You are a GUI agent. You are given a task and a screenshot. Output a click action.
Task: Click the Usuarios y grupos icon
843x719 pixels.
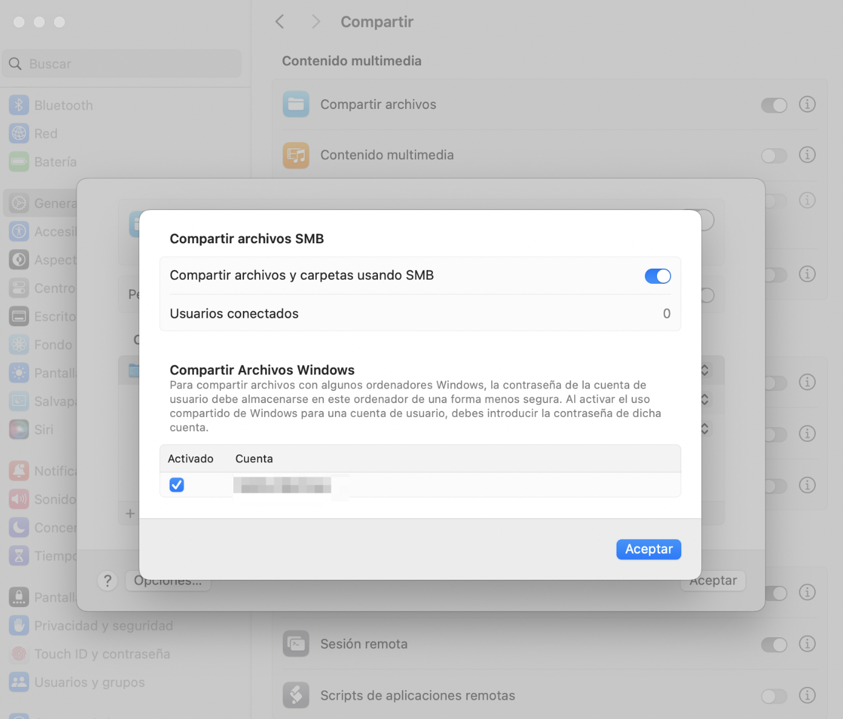pyautogui.click(x=19, y=682)
